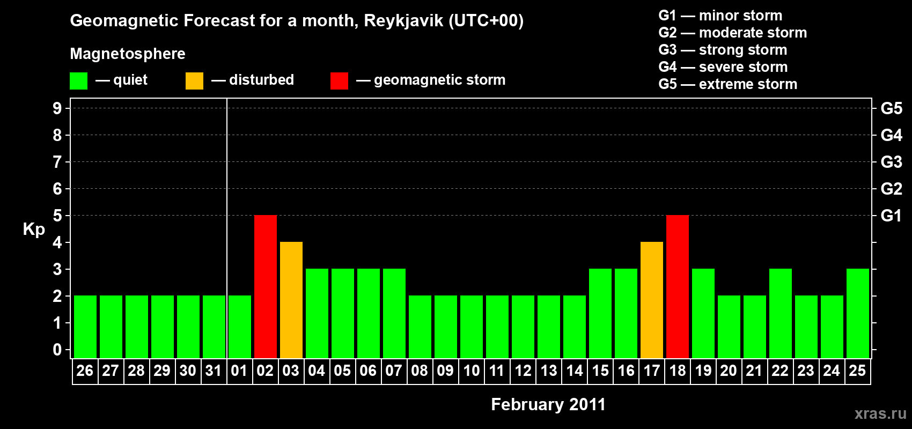Image resolution: width=912 pixels, height=429 pixels.
Task: Click date label 31 on the axis
Action: pos(214,371)
